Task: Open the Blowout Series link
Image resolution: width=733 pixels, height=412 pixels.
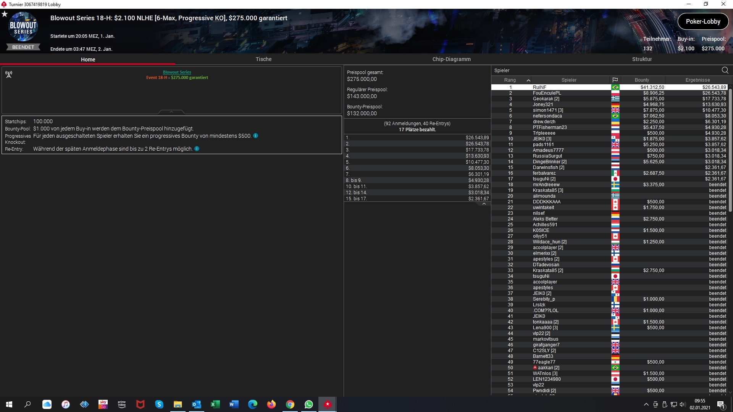Action: click(177, 72)
